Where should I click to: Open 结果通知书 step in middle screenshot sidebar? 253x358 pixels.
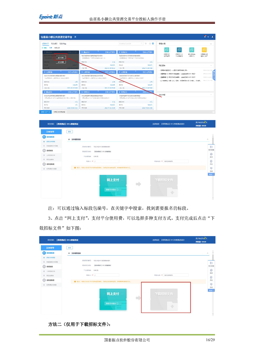(x=51, y=169)
